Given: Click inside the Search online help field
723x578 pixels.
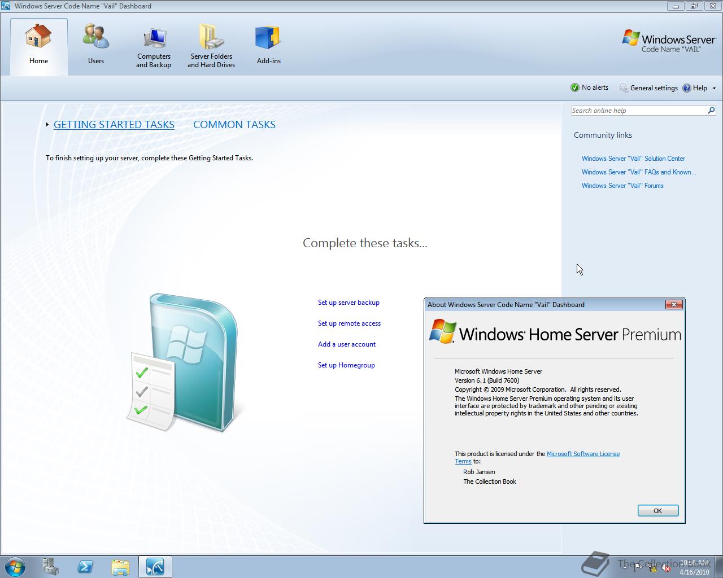Looking at the screenshot, I should click(x=633, y=110).
